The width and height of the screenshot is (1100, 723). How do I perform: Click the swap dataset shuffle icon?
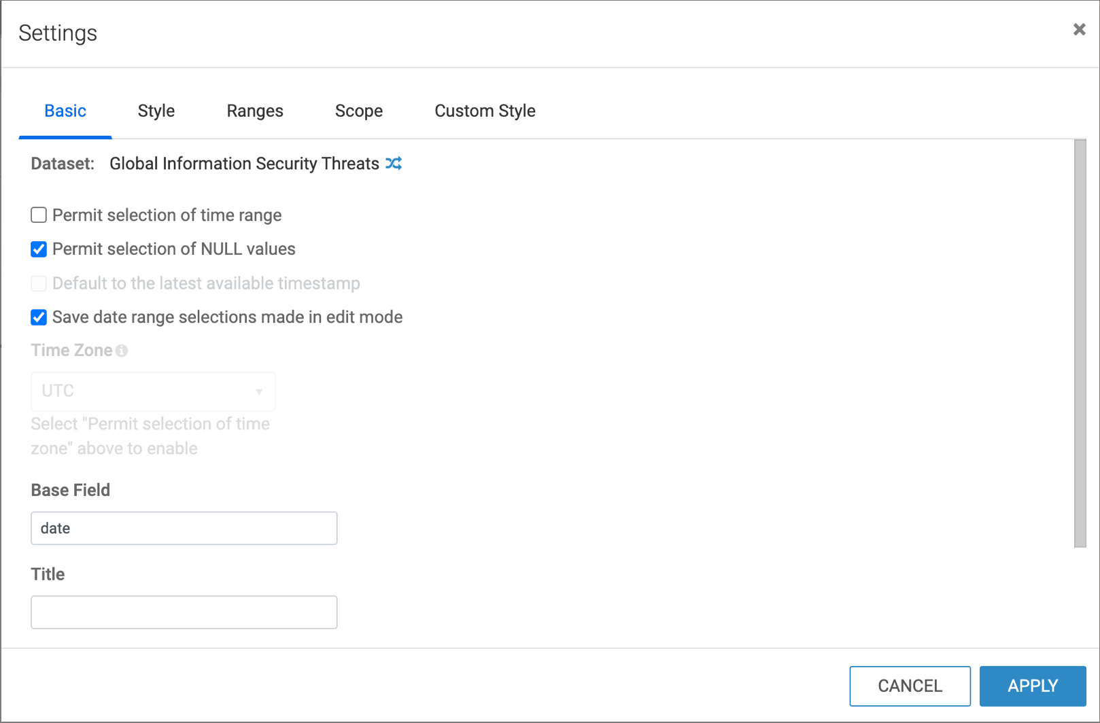pyautogui.click(x=394, y=164)
